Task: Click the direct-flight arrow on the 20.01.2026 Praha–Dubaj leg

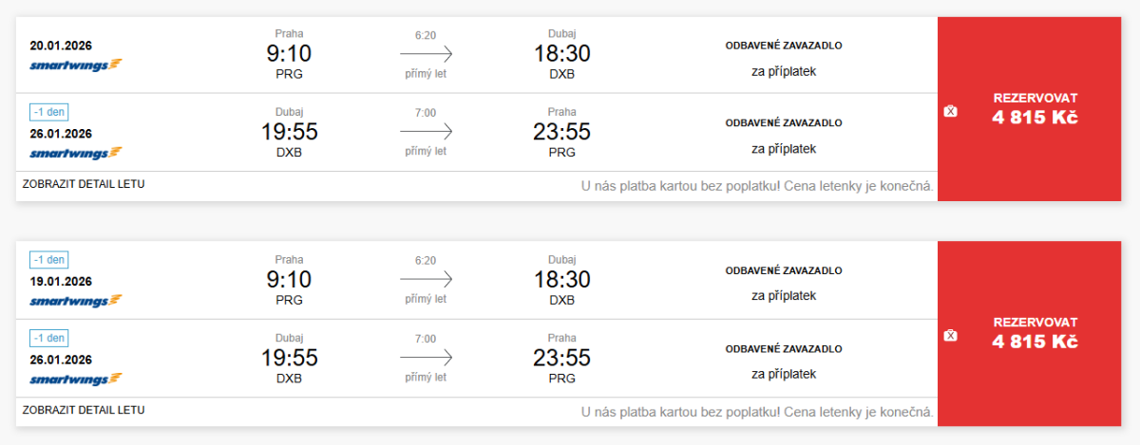Action: point(426,54)
